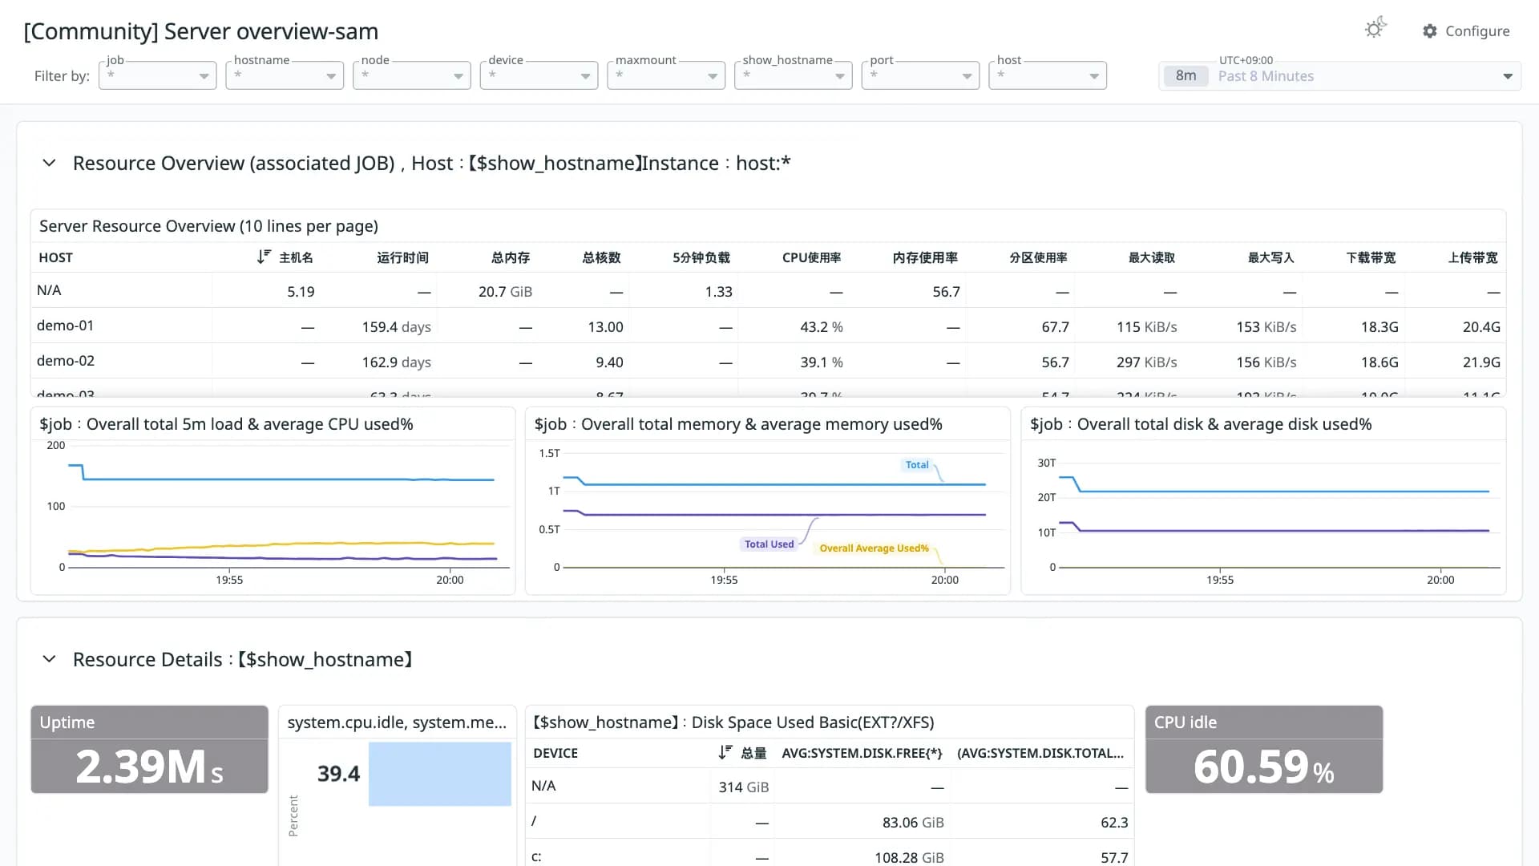Click the 20.7 GiB memory cell
This screenshot has width=1539, height=866.
click(x=505, y=292)
